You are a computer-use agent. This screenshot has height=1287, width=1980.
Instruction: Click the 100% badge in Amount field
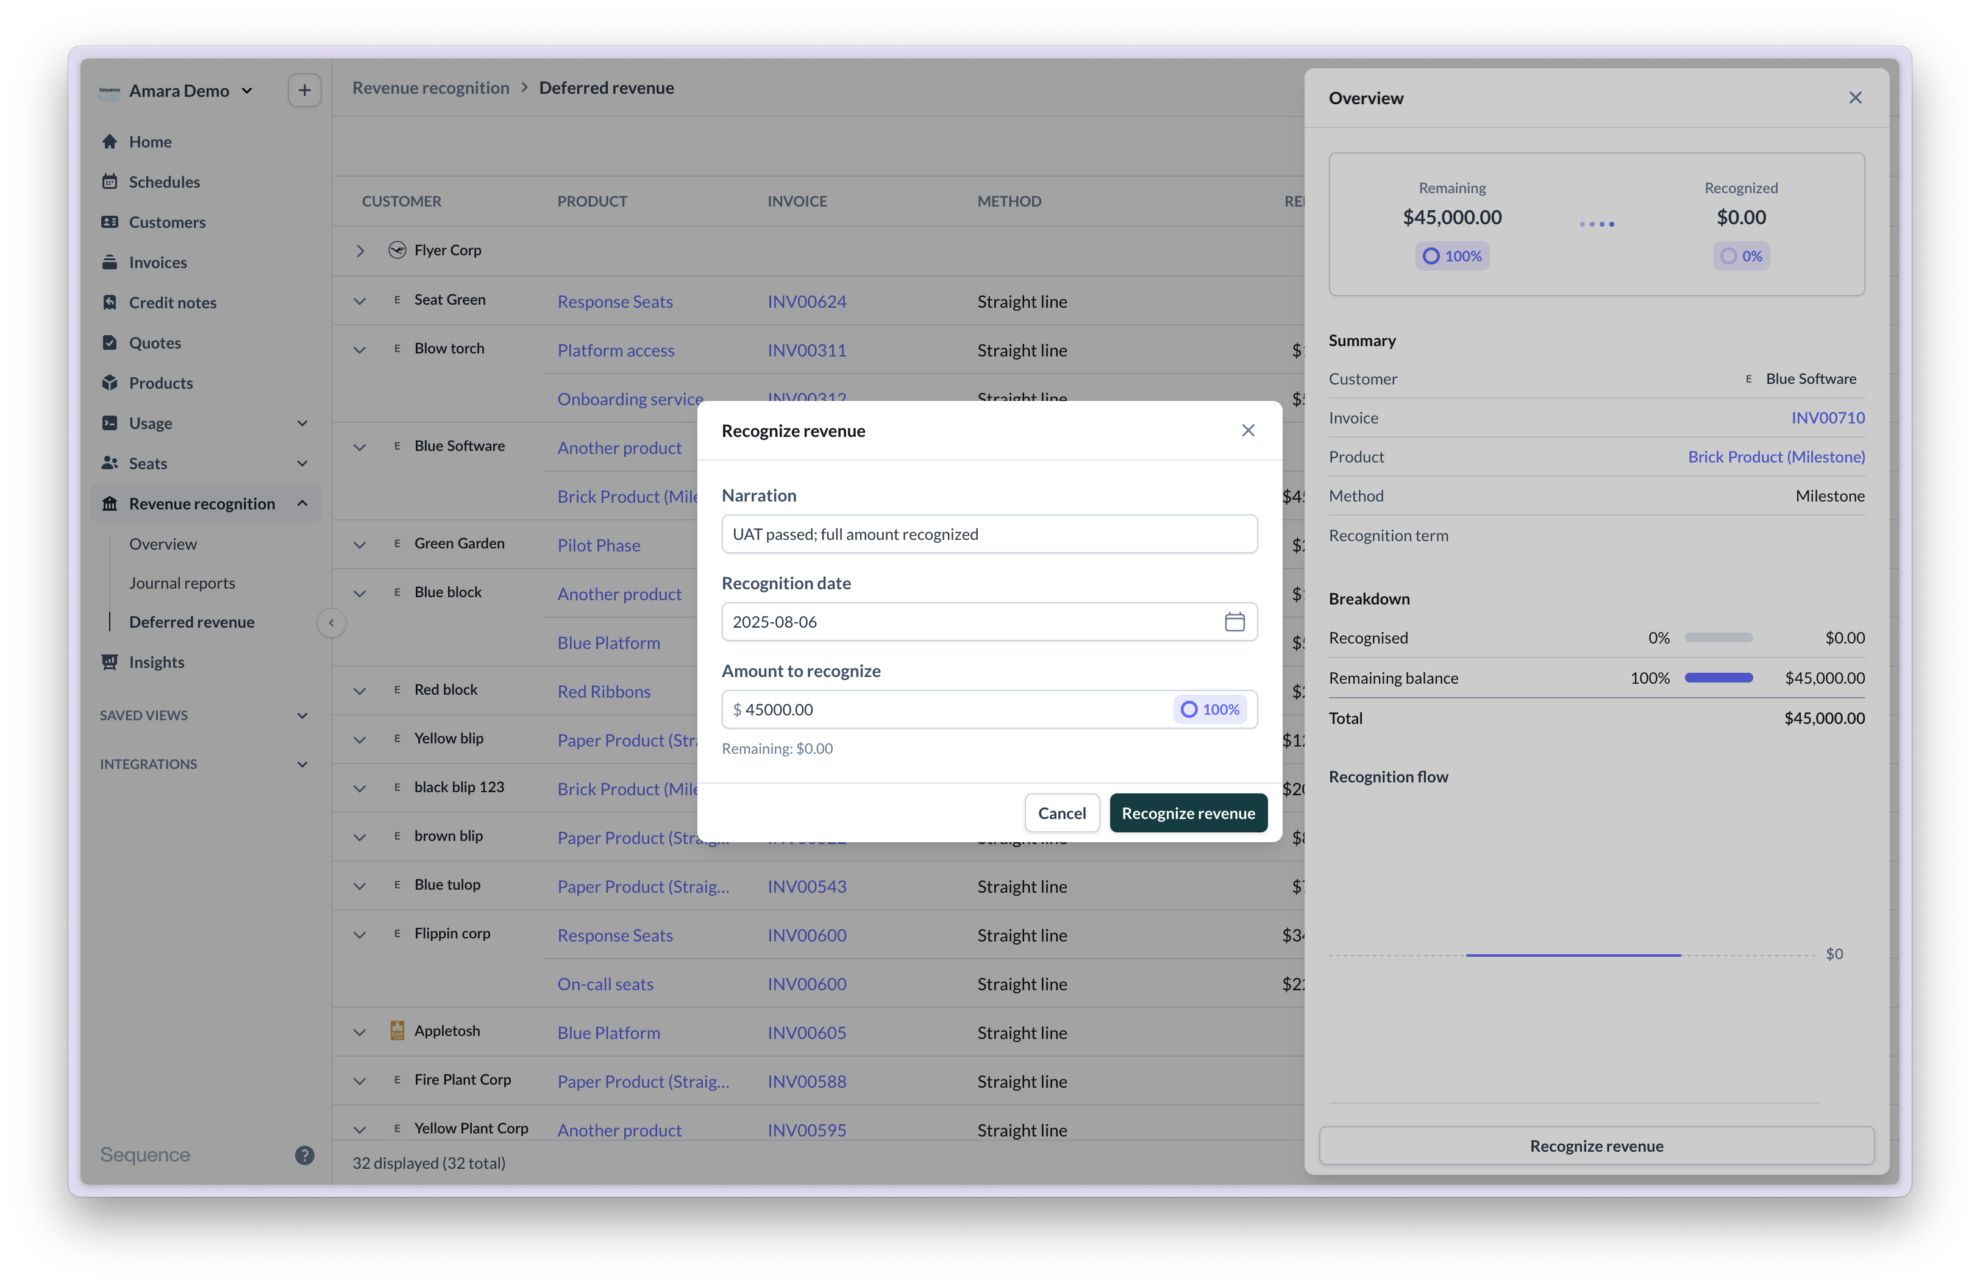click(1209, 710)
